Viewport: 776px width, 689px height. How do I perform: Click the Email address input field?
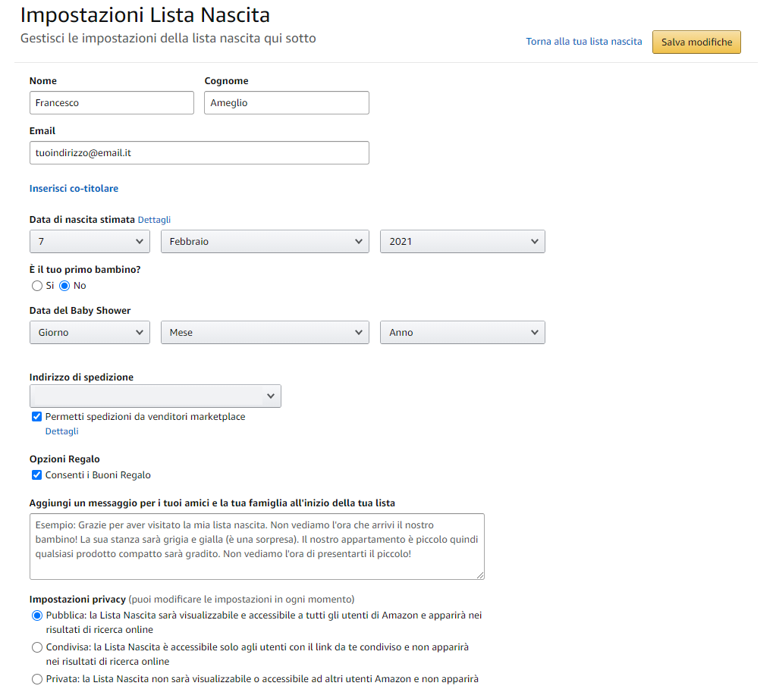click(199, 153)
